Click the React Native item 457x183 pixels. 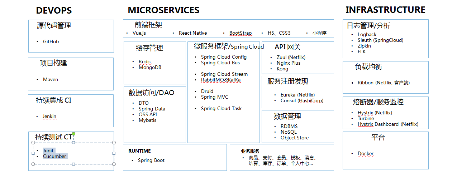(x=193, y=33)
